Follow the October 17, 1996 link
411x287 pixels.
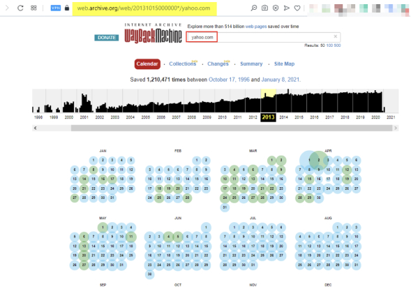tap(229, 80)
